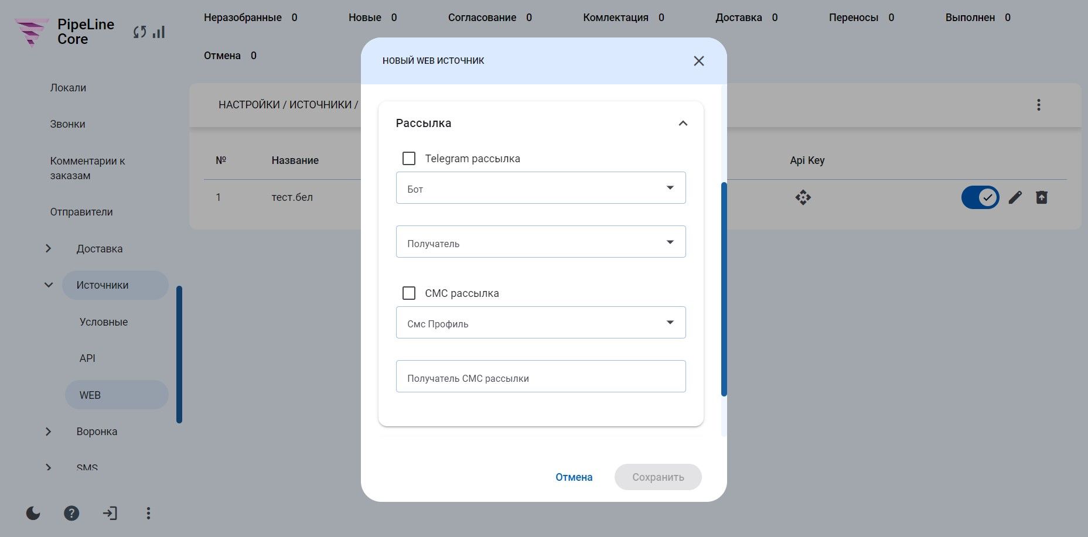
Task: Click the Сохранить button
Action: (658, 477)
